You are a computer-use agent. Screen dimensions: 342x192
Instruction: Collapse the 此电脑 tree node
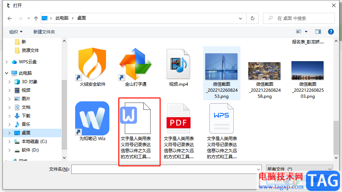(x=7, y=73)
